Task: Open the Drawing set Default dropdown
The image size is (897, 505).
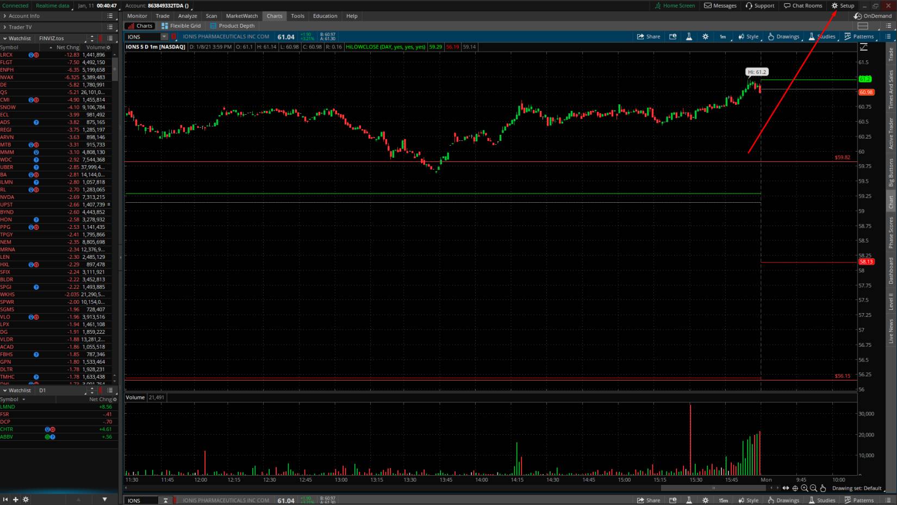Action: pyautogui.click(x=856, y=488)
